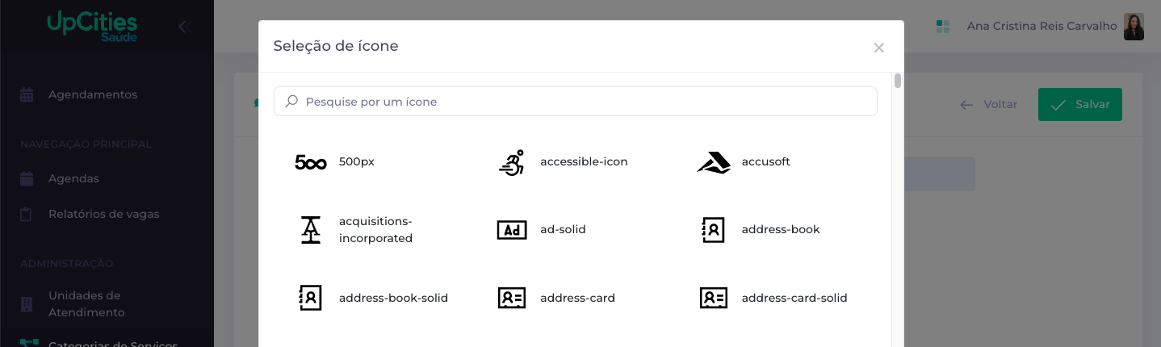Choose the address-card icon
This screenshot has width=1161, height=347.
(512, 298)
